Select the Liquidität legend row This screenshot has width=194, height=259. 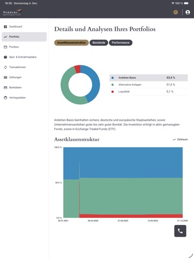tap(149, 92)
